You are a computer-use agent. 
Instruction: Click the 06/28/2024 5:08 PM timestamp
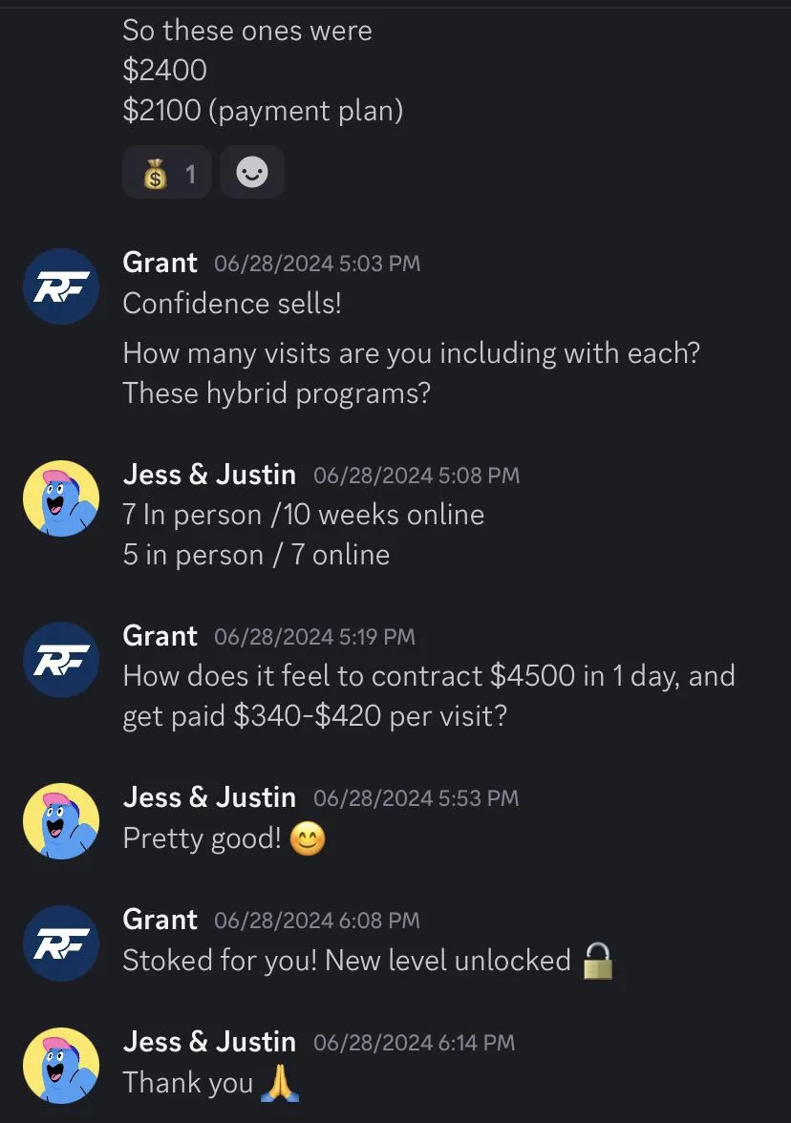click(416, 475)
